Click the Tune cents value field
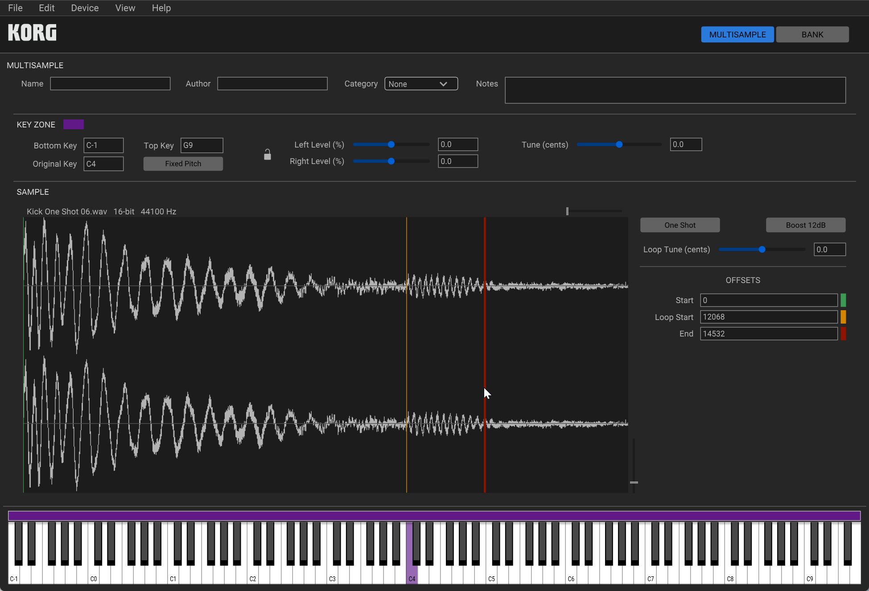 point(686,144)
